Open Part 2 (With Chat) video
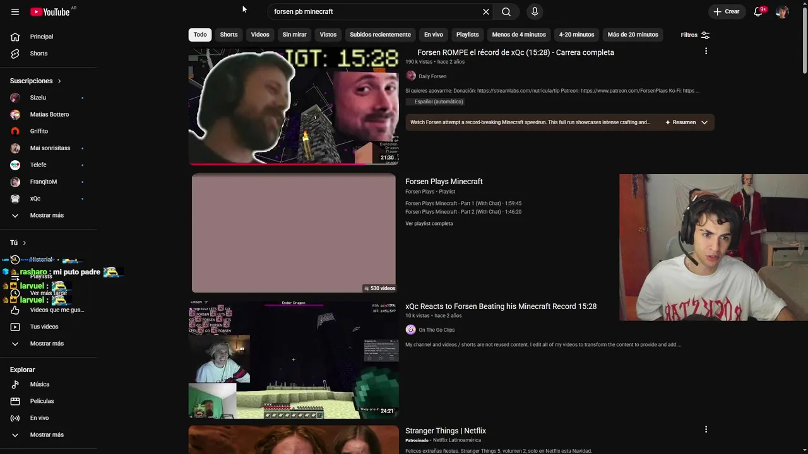Viewport: 808px width, 454px height. [463, 212]
